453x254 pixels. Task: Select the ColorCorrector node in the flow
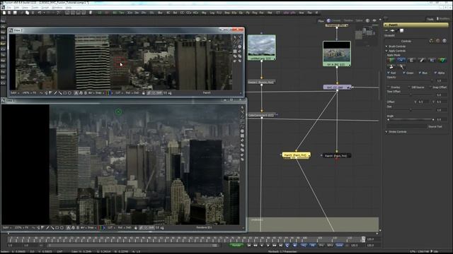point(261,115)
